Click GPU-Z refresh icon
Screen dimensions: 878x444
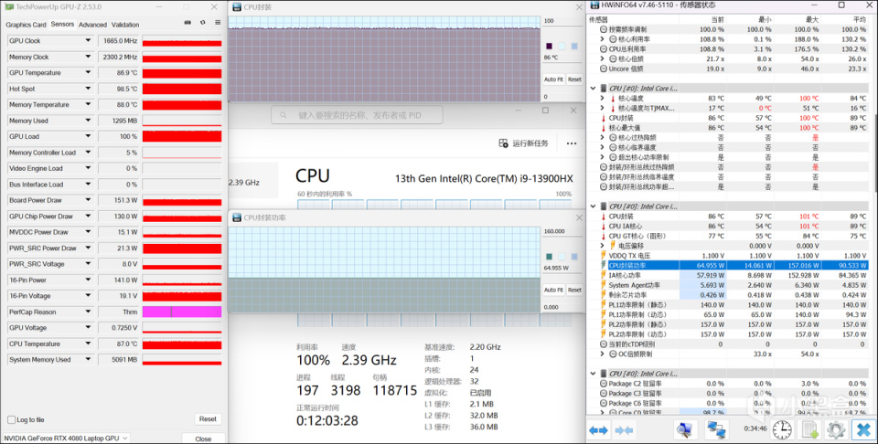[x=203, y=23]
